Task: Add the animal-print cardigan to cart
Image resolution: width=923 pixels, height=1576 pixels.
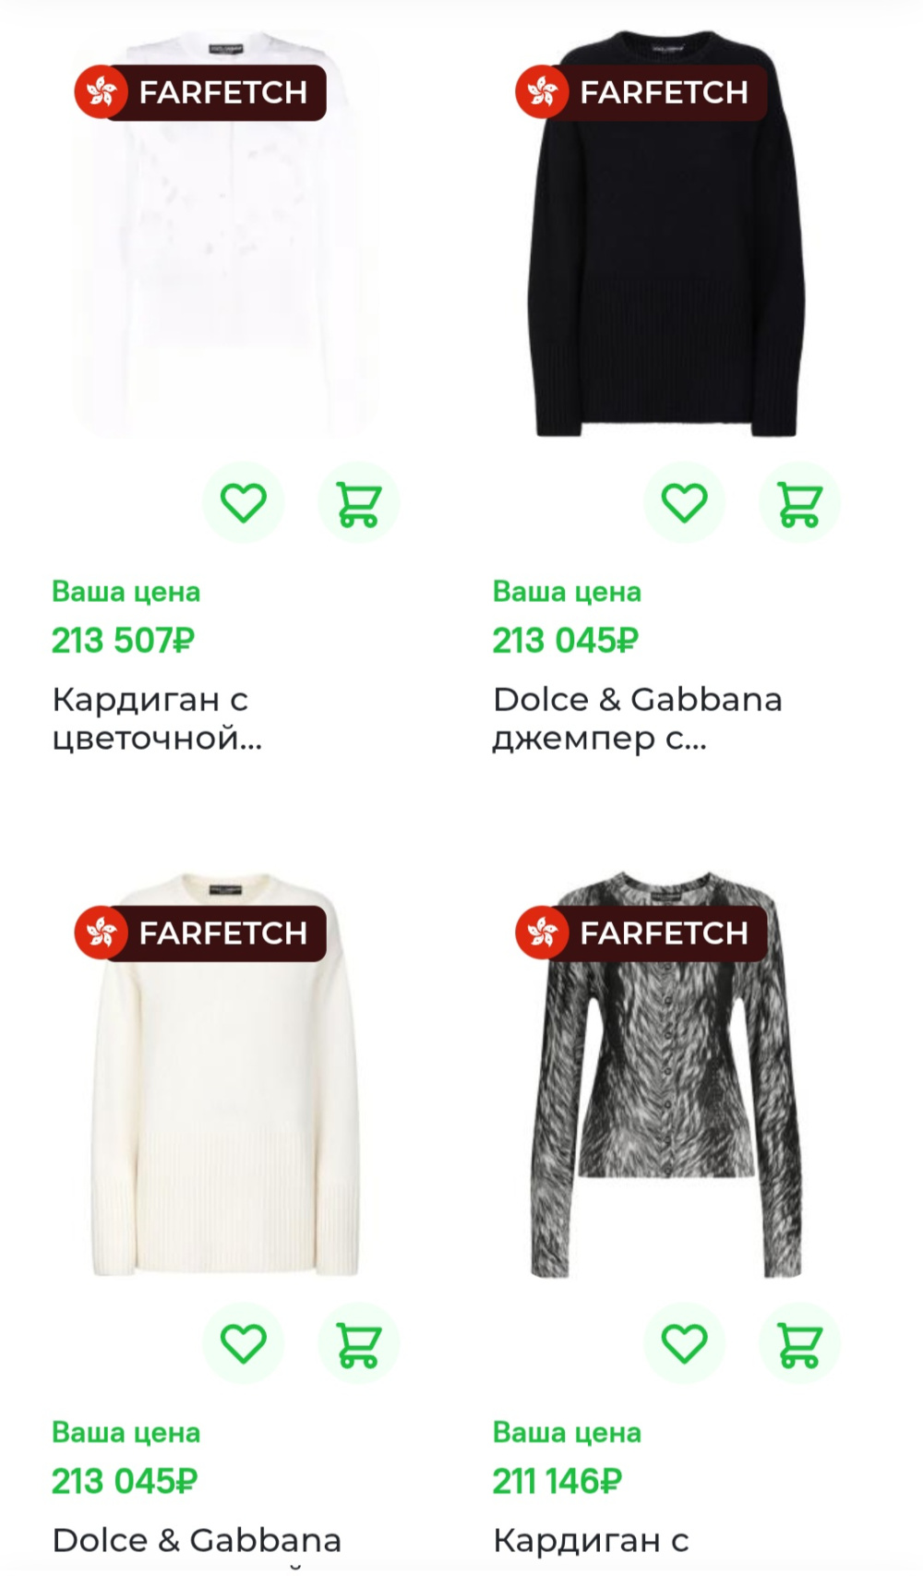Action: click(x=799, y=1344)
